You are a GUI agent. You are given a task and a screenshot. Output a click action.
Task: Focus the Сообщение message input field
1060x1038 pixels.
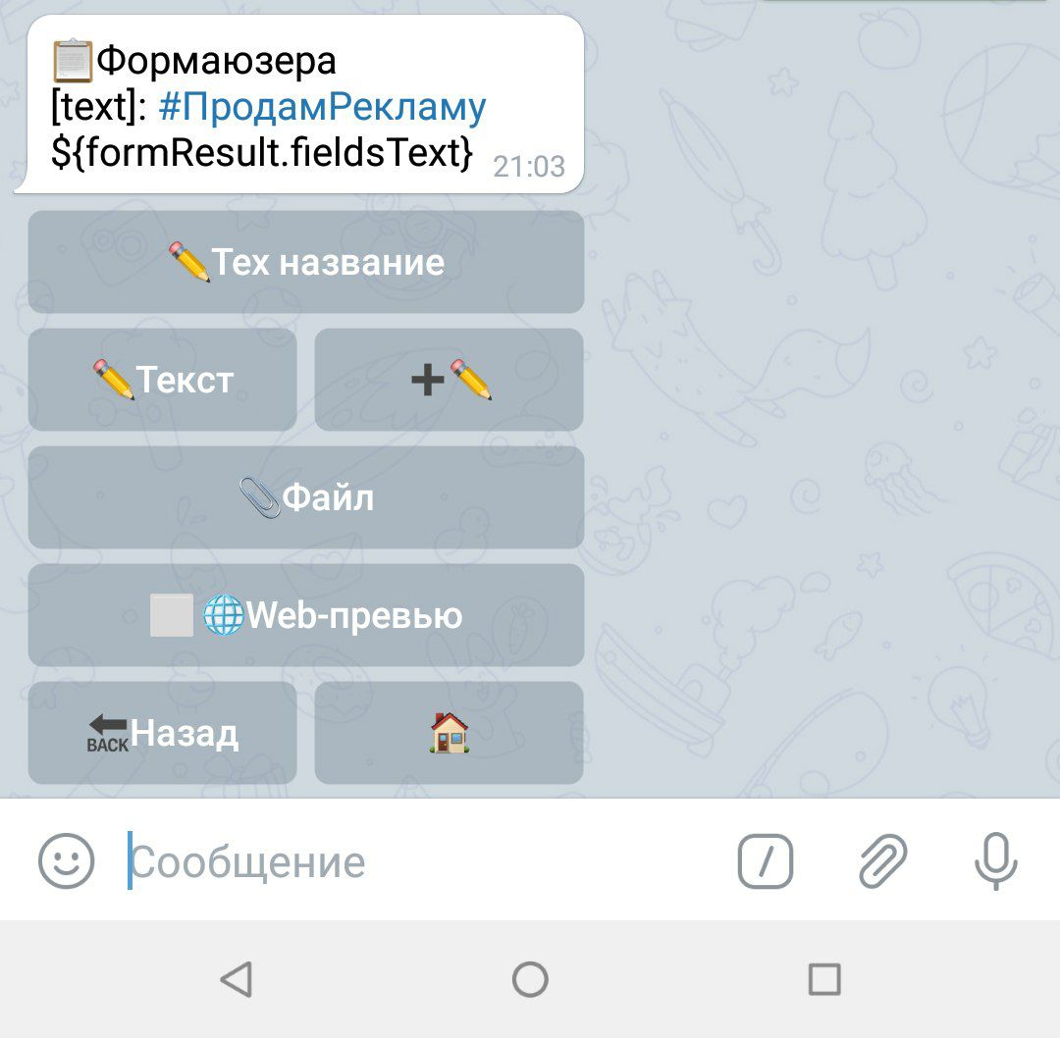pyautogui.click(x=419, y=861)
